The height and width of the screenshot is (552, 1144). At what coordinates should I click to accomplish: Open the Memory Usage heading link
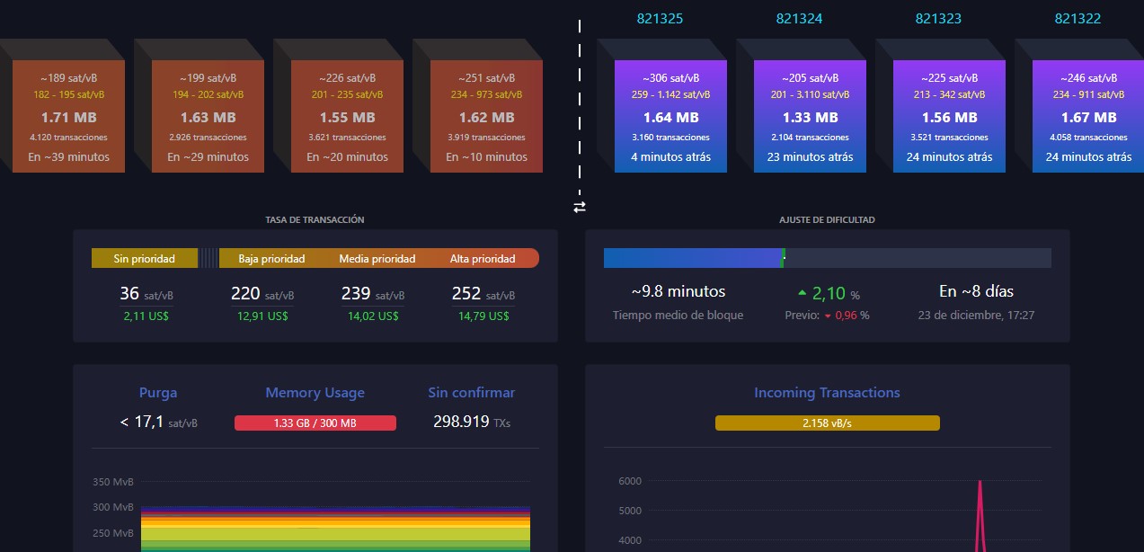(x=315, y=393)
